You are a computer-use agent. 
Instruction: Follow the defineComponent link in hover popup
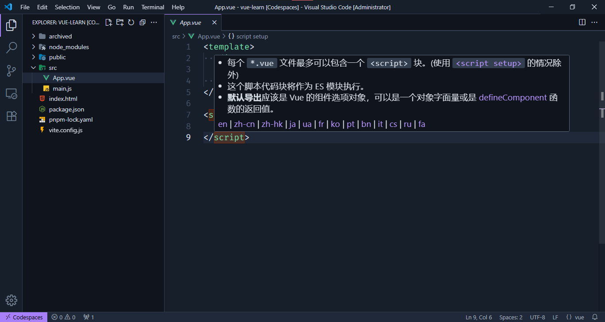coord(513,97)
